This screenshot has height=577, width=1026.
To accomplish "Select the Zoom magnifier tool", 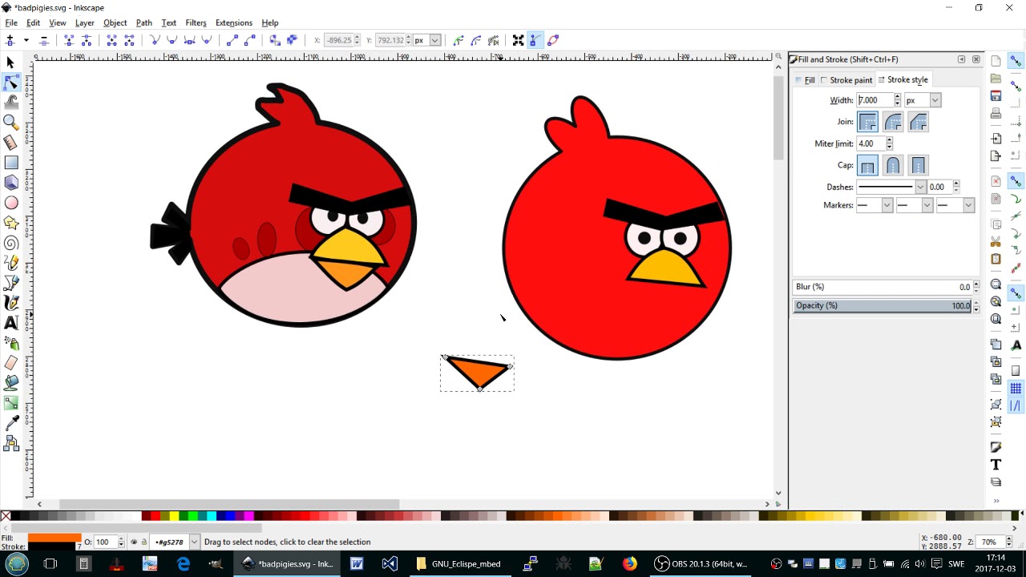I will coord(11,123).
